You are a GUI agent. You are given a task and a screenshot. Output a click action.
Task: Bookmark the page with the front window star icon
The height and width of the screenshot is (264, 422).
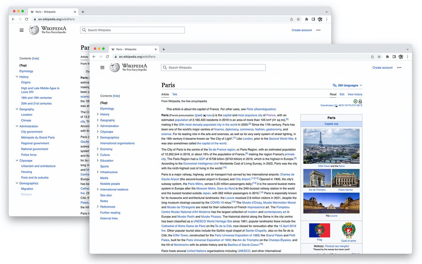(379, 57)
